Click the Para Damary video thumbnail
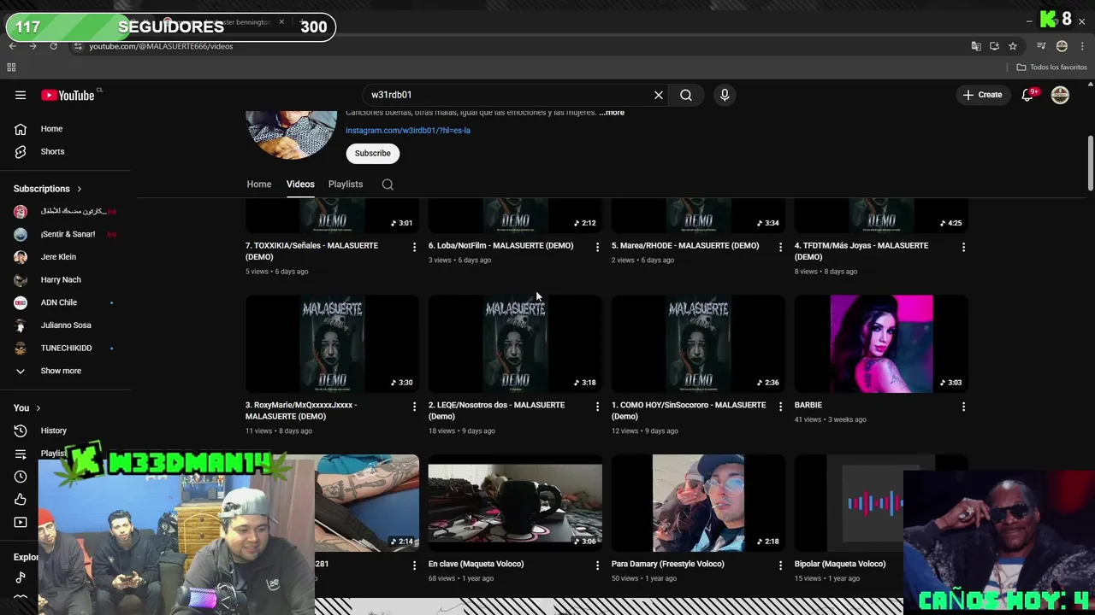Image resolution: width=1095 pixels, height=615 pixels. click(x=698, y=503)
